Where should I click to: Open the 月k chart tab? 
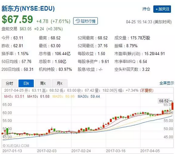pos(60,83)
